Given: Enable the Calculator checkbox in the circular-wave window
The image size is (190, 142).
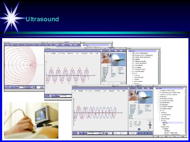Looking at the screenshot, I should pos(63,45).
